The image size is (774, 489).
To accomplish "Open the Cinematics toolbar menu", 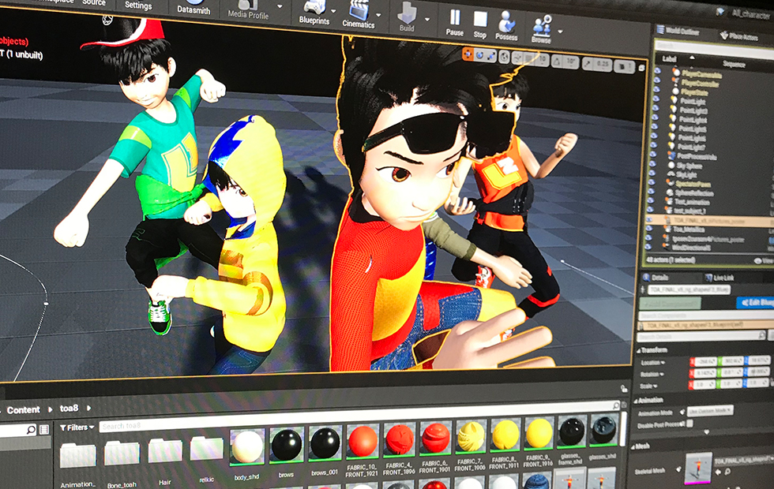I will [359, 16].
